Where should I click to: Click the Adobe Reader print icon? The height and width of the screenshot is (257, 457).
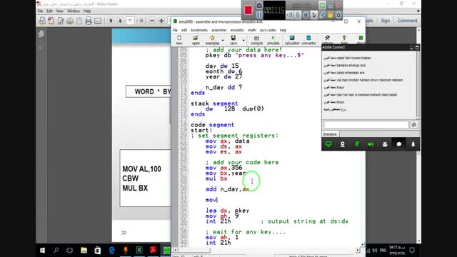point(89,21)
